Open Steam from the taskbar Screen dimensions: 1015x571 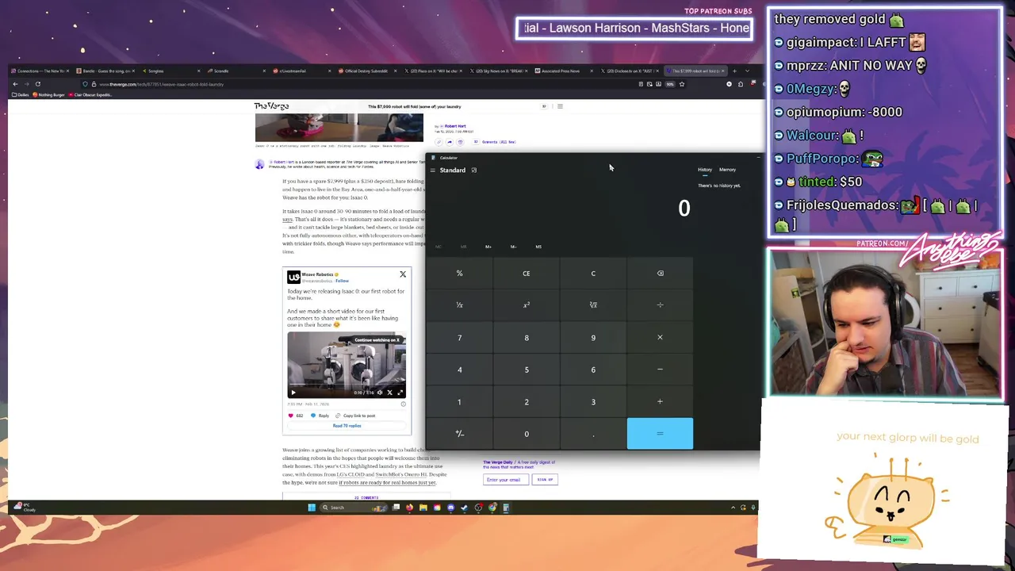[x=464, y=508]
